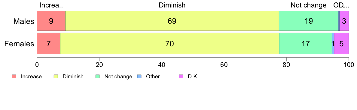357x110 pixels.
Task: Click the magenta D.K. legend swatch
Action: coord(181,77)
